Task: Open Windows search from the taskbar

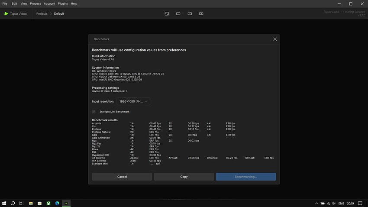Action: [x=13, y=203]
